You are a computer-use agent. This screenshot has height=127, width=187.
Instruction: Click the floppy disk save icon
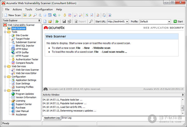tap(64, 21)
